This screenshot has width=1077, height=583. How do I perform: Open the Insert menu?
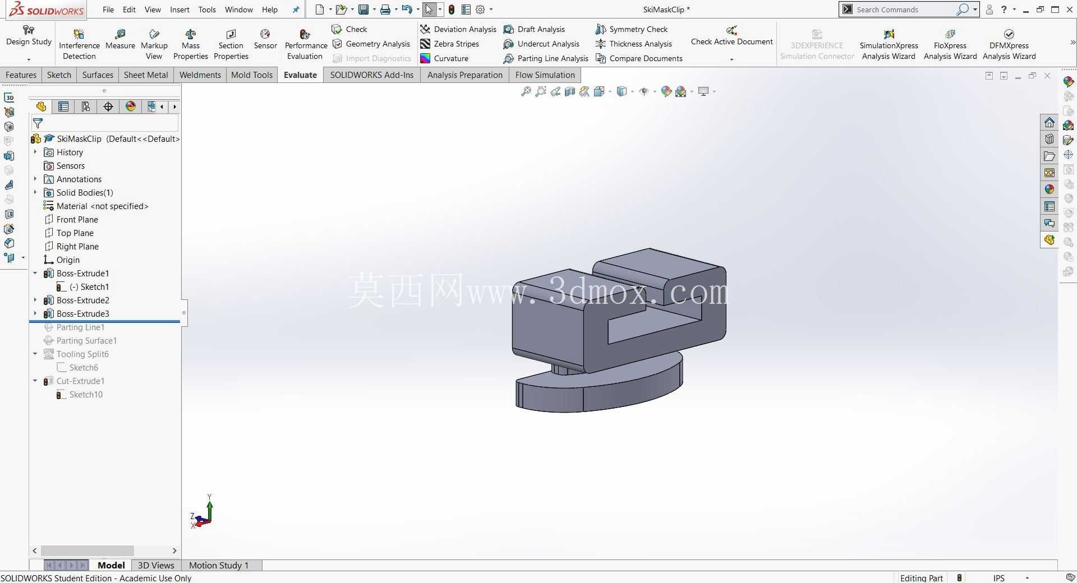tap(179, 10)
